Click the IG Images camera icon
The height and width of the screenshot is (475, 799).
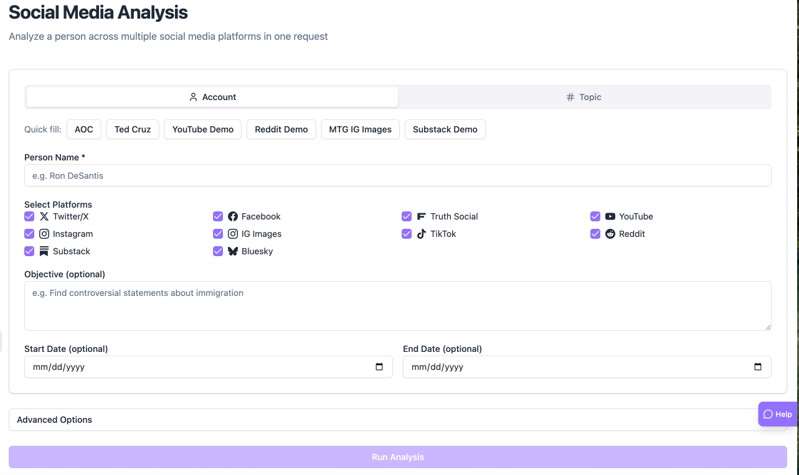233,234
